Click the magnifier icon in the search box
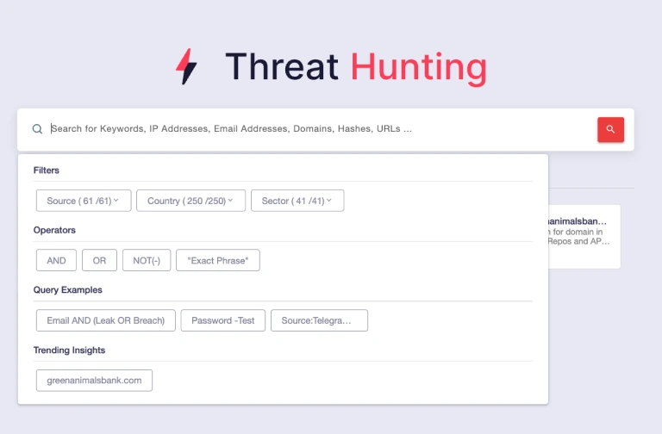 tap(37, 129)
